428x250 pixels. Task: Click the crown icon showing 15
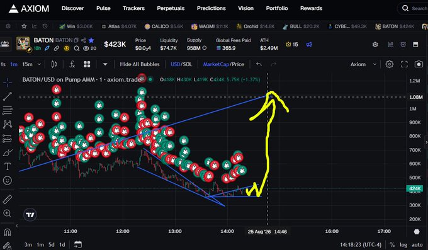pyautogui.click(x=292, y=44)
